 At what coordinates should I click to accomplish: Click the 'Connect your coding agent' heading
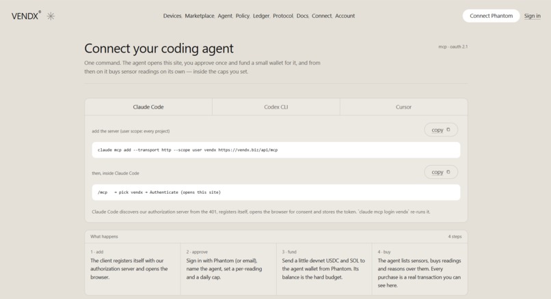pyautogui.click(x=159, y=48)
